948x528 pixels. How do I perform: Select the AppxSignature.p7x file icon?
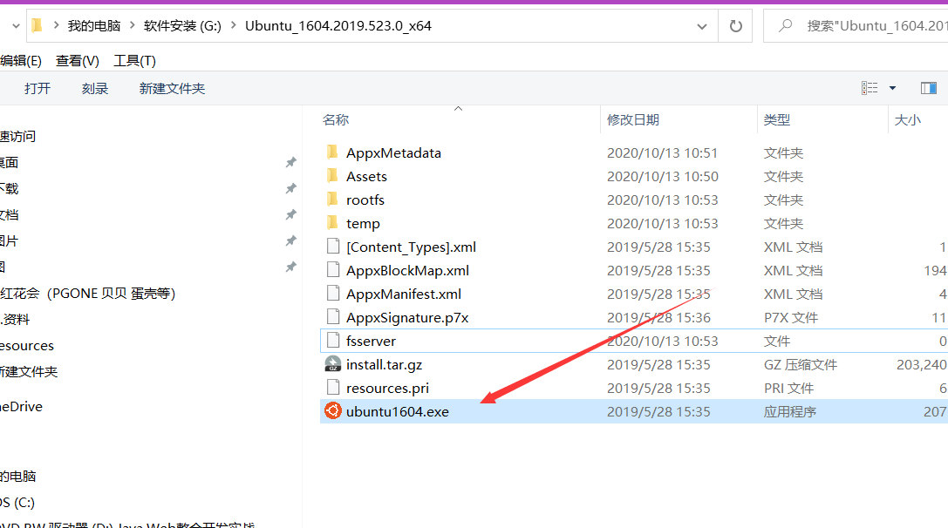[332, 316]
